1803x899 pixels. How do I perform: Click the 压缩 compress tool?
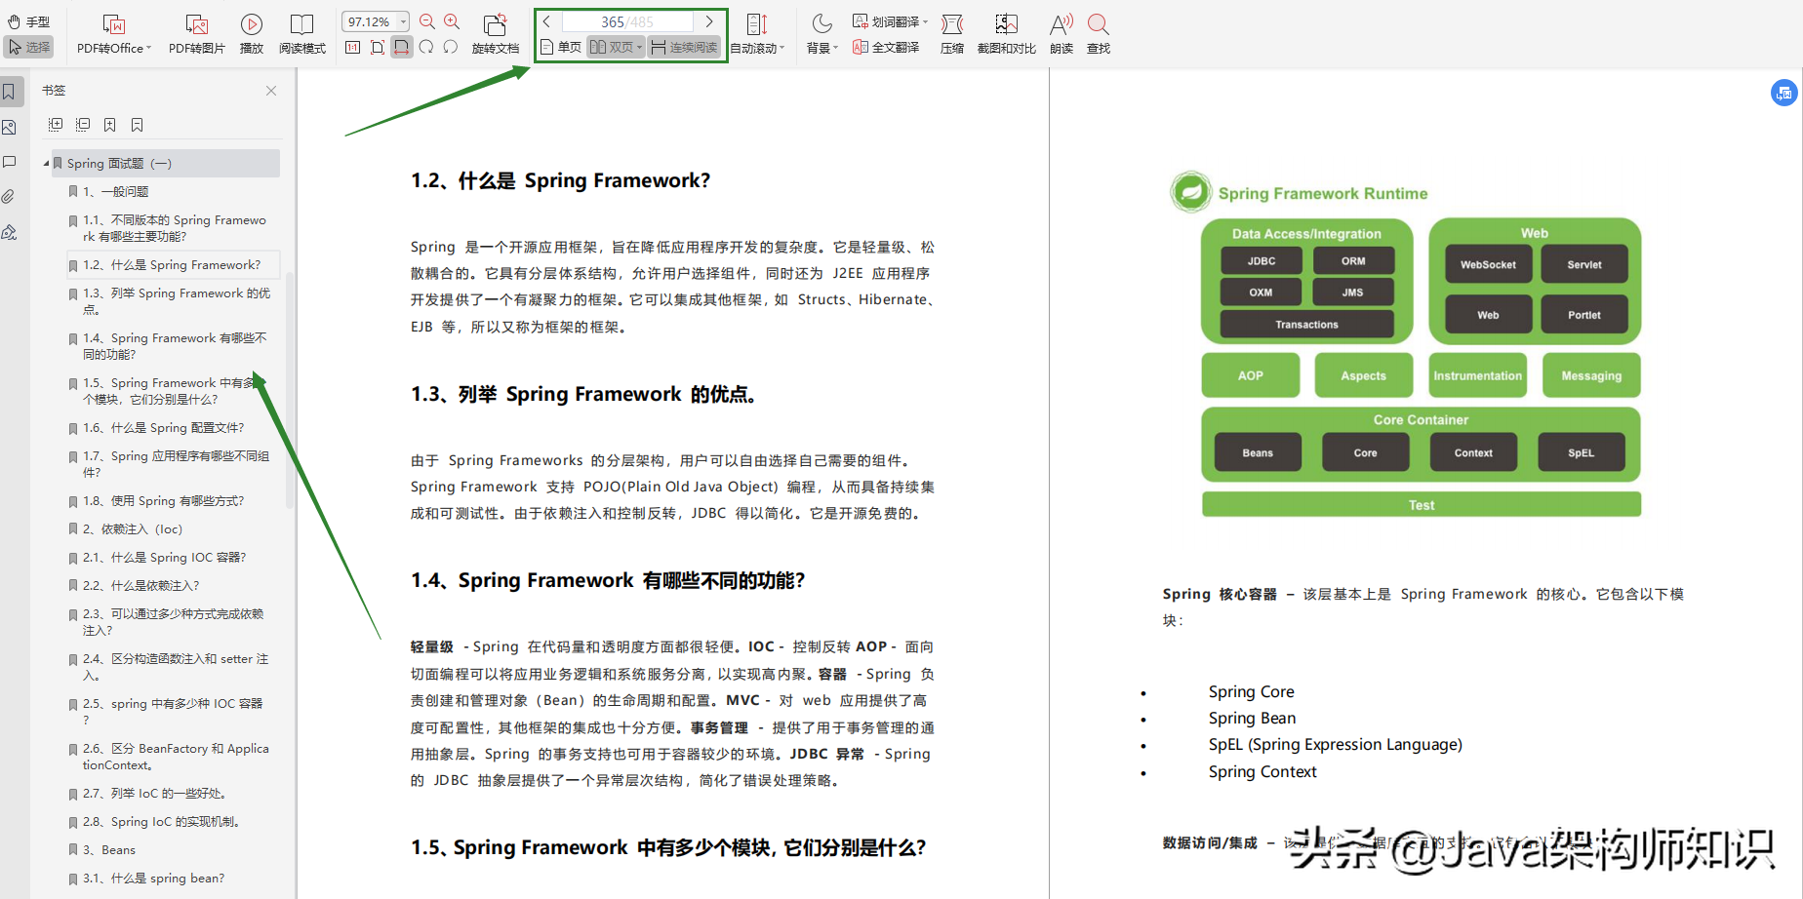tap(952, 34)
